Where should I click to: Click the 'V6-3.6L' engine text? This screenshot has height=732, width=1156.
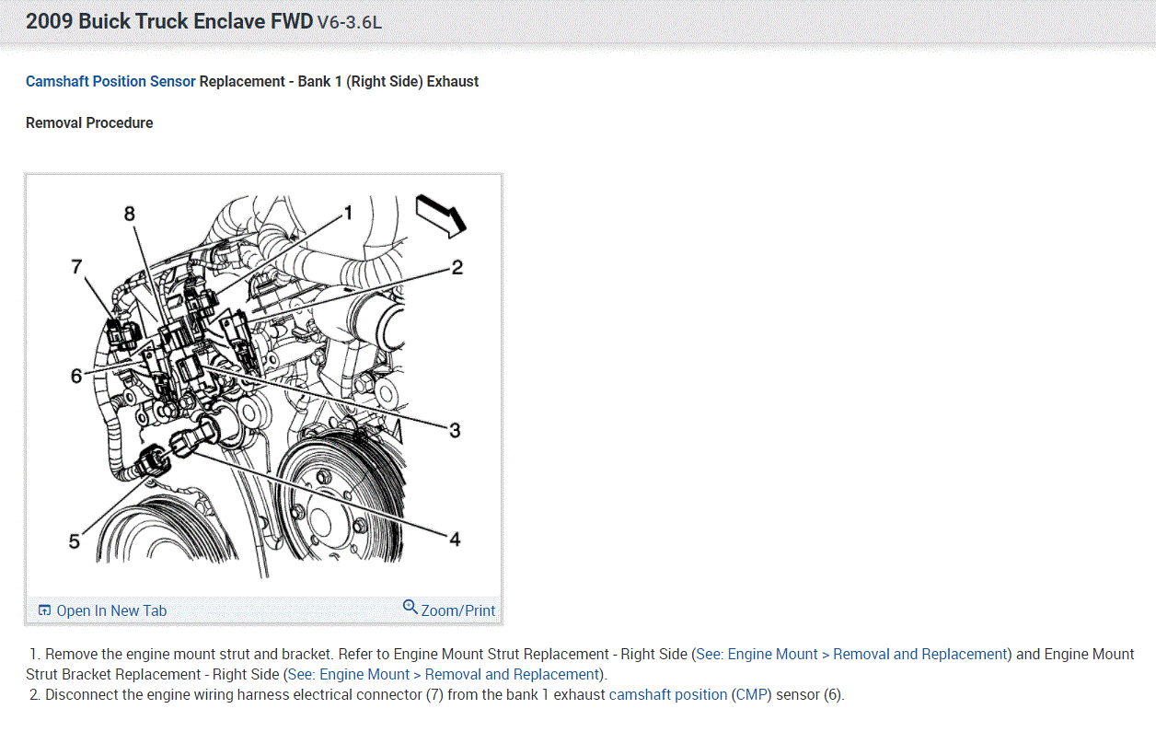click(349, 22)
